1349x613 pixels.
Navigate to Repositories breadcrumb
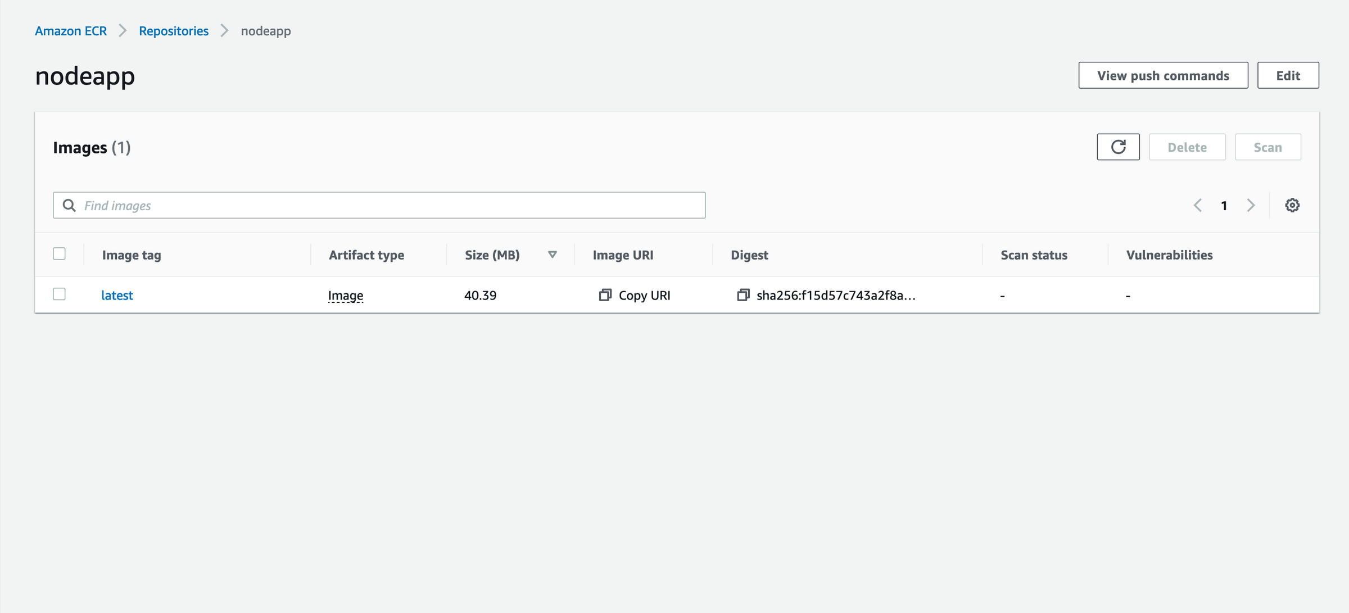(x=173, y=31)
